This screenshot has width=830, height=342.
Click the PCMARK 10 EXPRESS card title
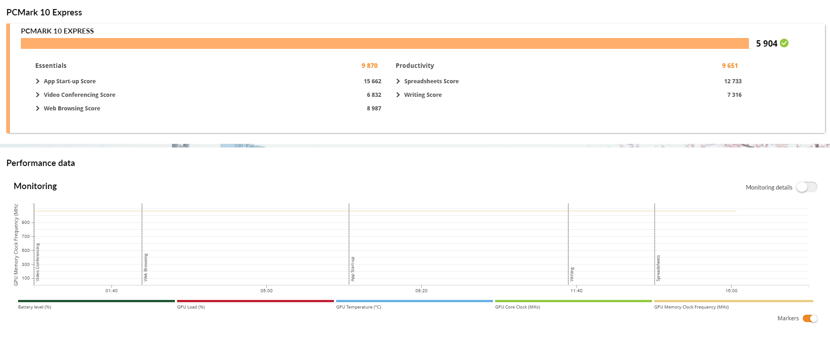58,31
